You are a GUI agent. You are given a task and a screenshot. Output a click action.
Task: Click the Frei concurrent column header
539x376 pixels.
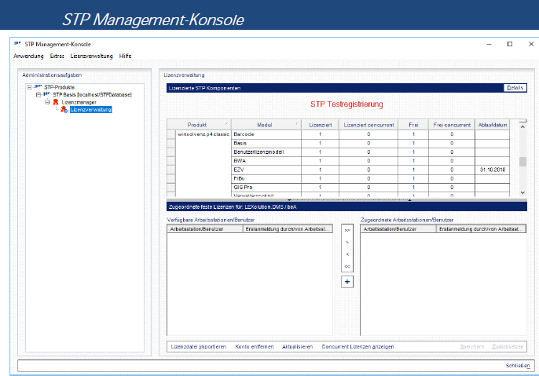click(452, 125)
